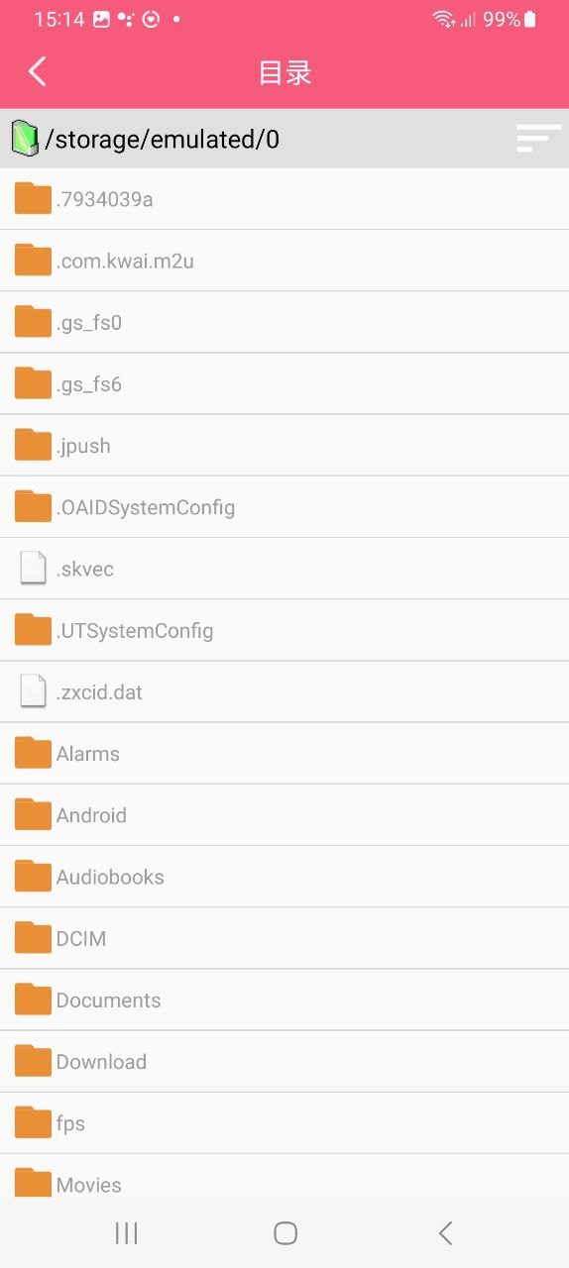
Task: Open the .OAIDSystemConfig folder
Action: [284, 506]
